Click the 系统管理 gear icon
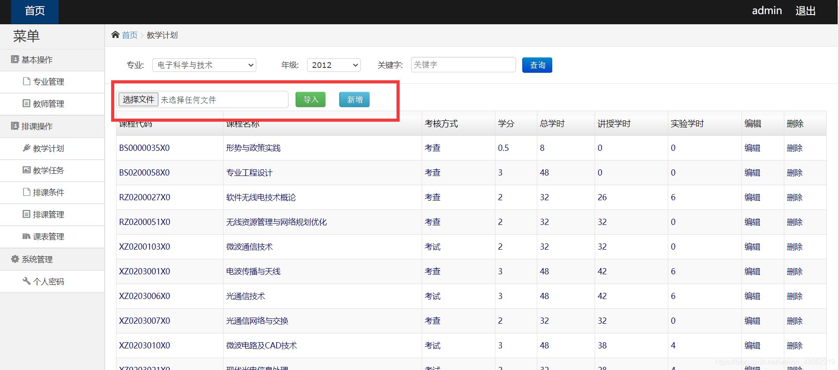Image resolution: width=839 pixels, height=370 pixels. tap(15, 259)
